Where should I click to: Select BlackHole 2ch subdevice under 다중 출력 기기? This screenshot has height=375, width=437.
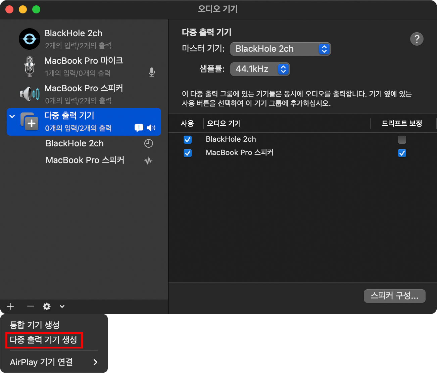[84, 143]
